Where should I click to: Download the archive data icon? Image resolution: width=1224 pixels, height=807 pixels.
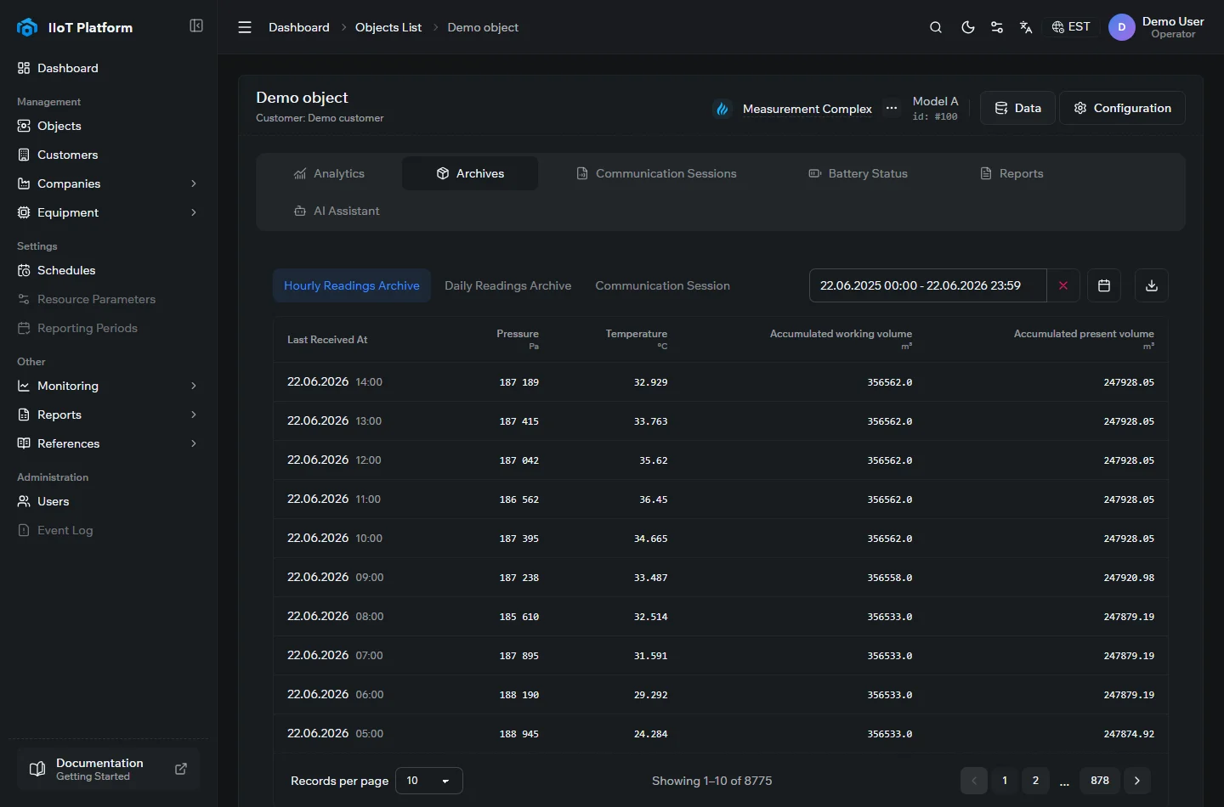1152,285
